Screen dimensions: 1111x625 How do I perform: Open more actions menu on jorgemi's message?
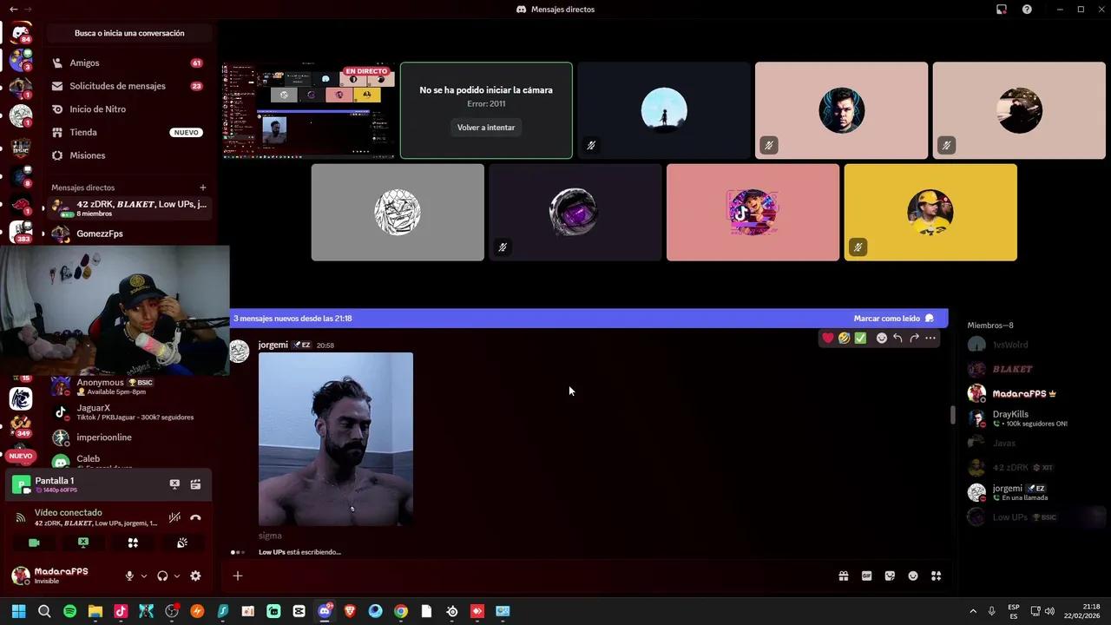930,338
